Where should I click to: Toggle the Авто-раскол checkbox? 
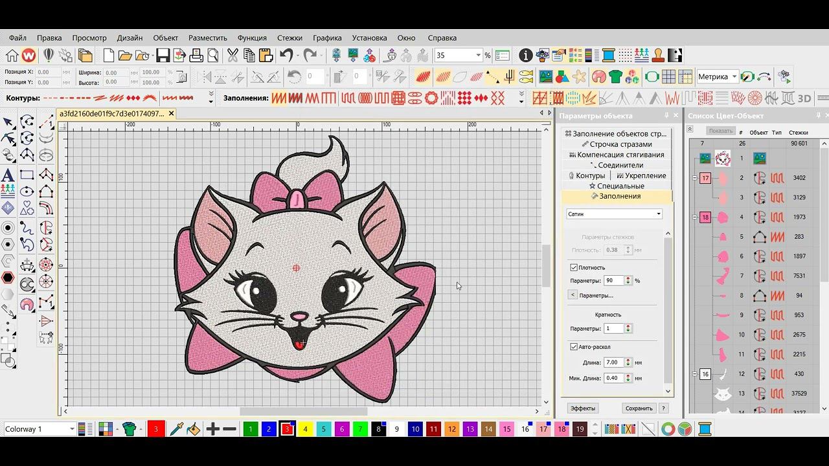click(574, 347)
